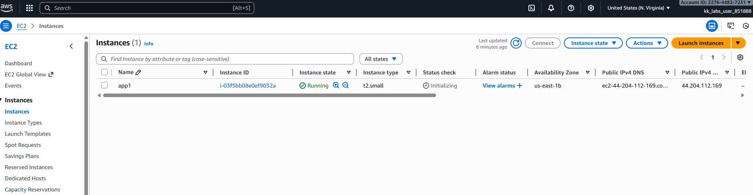Viewport: 753px width, 195px height.
Task: Click the zoom-out filter icon beside Running
Action: point(346,85)
